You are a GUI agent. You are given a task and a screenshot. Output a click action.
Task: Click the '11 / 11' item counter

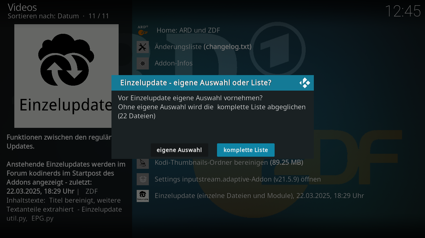(x=99, y=16)
